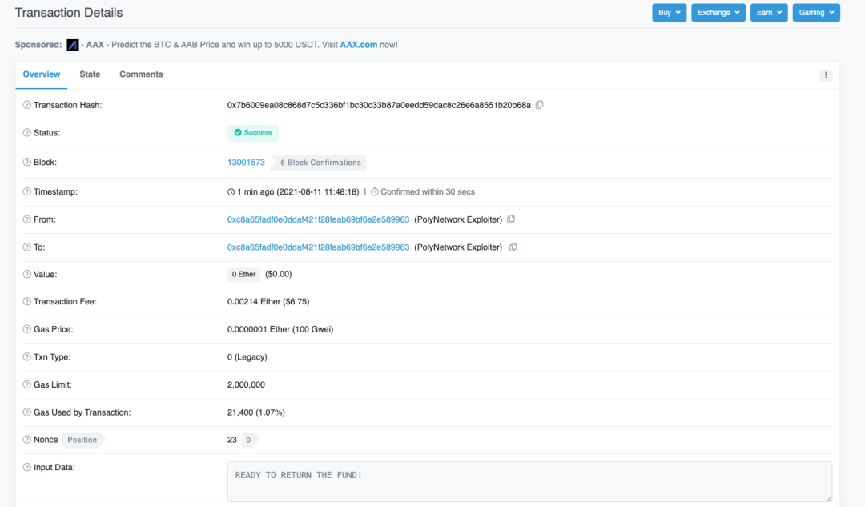Switch to the State tab
Screen dimensions: 865x507
click(x=90, y=74)
